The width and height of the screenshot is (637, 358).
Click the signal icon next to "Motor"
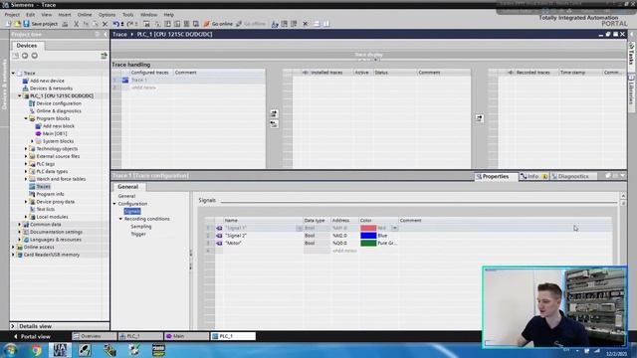pos(219,243)
